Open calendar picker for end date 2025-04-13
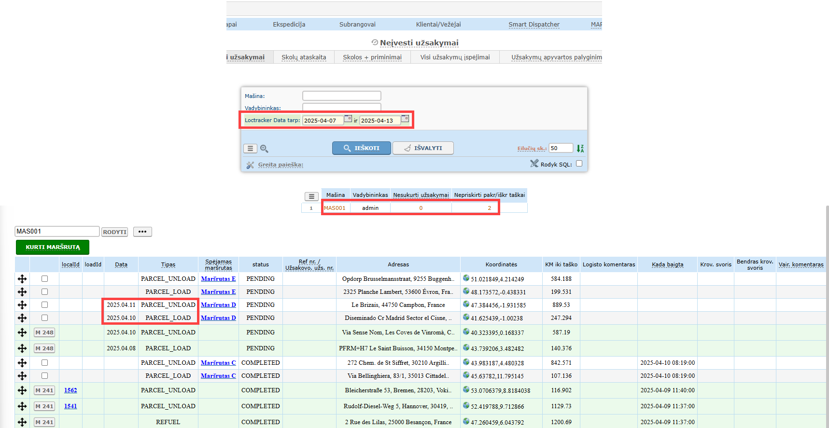This screenshot has width=829, height=428. pos(405,119)
